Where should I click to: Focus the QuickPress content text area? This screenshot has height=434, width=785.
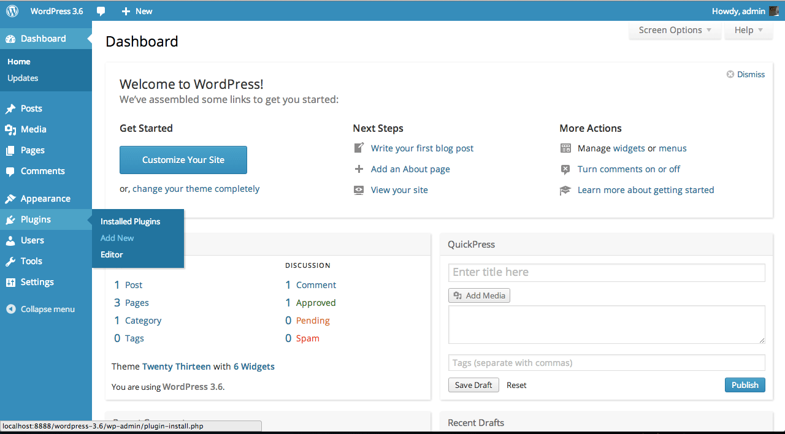point(607,324)
